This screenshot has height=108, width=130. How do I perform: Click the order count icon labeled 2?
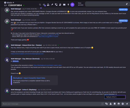5,5
